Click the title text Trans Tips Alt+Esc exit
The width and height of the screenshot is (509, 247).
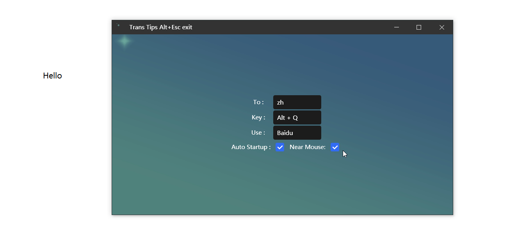tap(161, 27)
